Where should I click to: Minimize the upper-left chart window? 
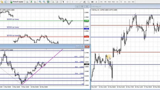(x=77, y=6)
